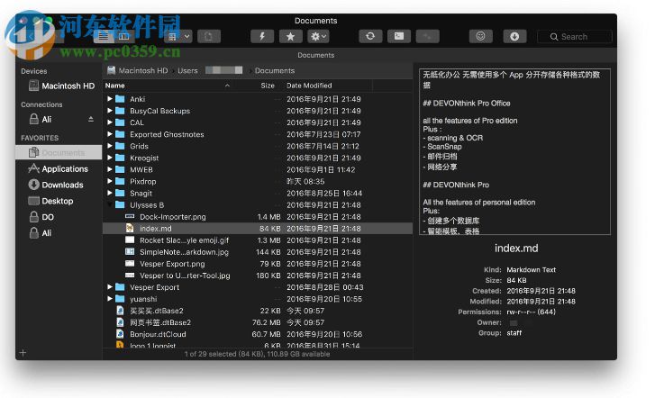Sort by the Date Modified column header
The image size is (664, 398).
(x=309, y=86)
